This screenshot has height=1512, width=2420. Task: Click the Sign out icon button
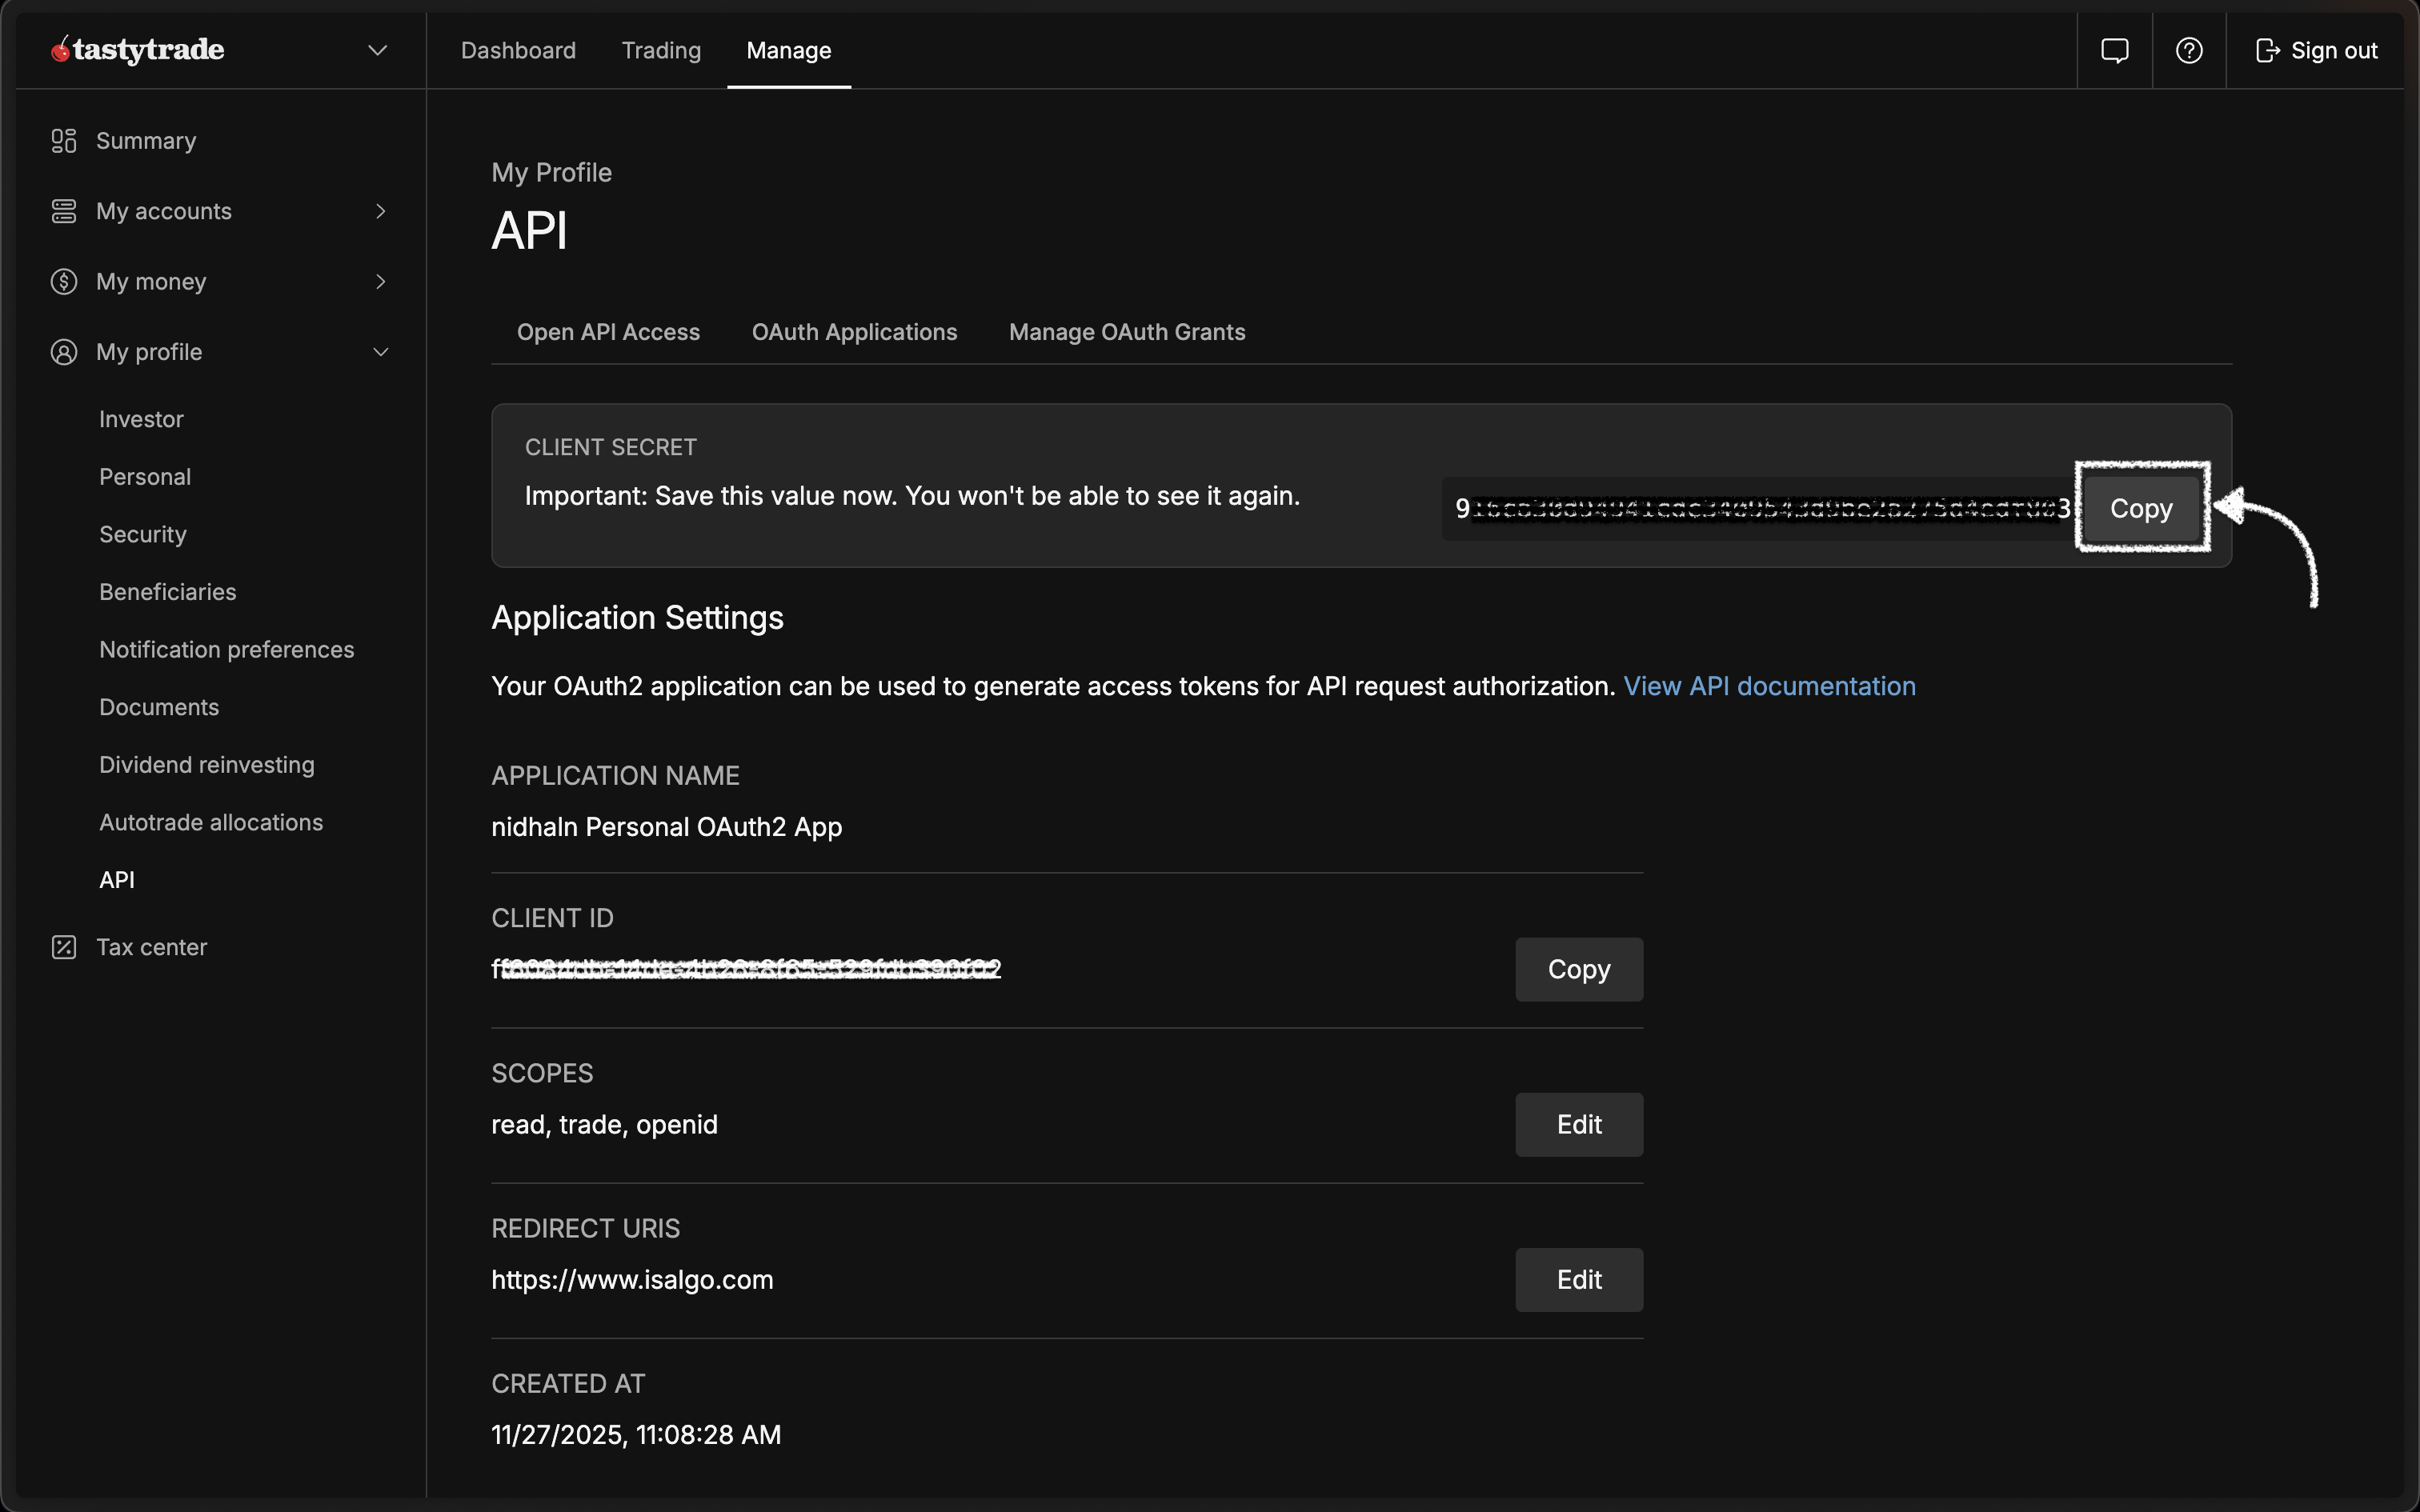pos(2267,50)
